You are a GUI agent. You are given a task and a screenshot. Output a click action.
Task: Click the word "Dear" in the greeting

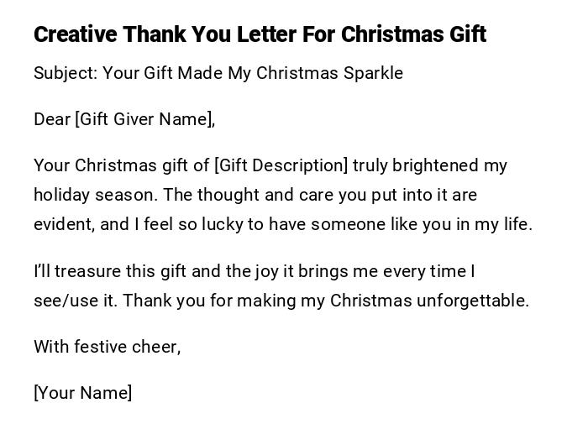(x=52, y=119)
